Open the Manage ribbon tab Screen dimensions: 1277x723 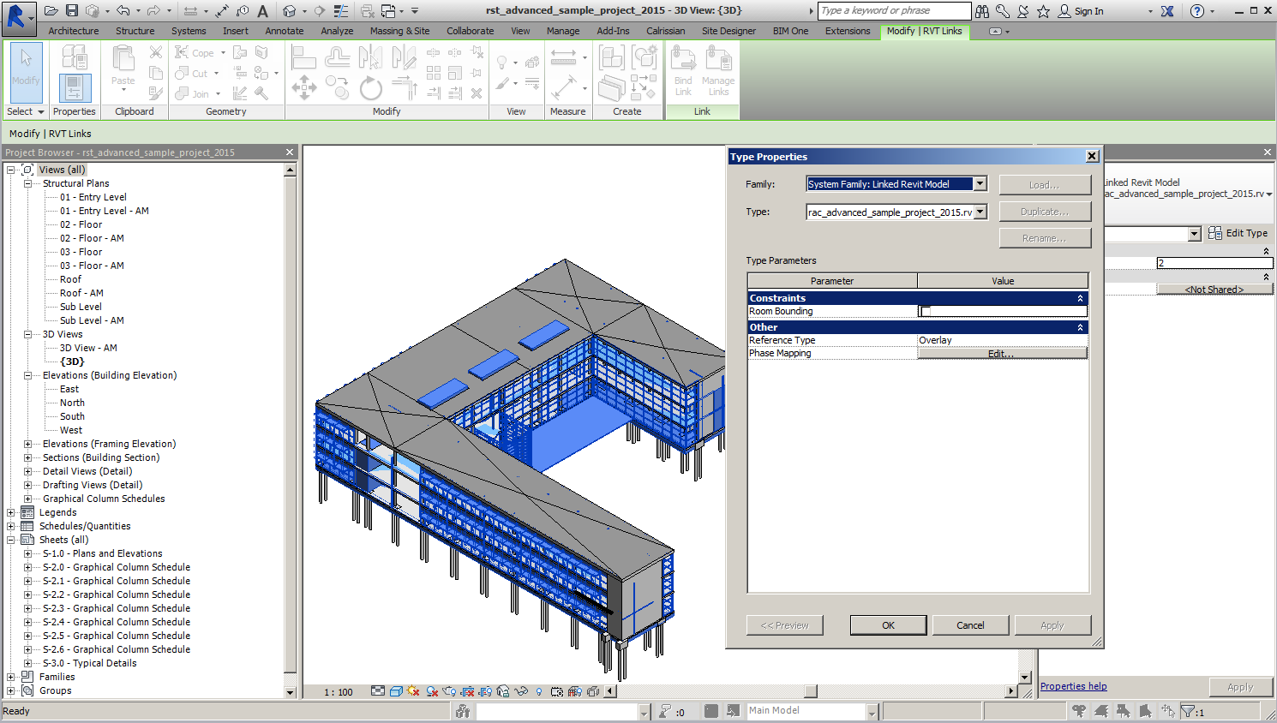tap(563, 31)
